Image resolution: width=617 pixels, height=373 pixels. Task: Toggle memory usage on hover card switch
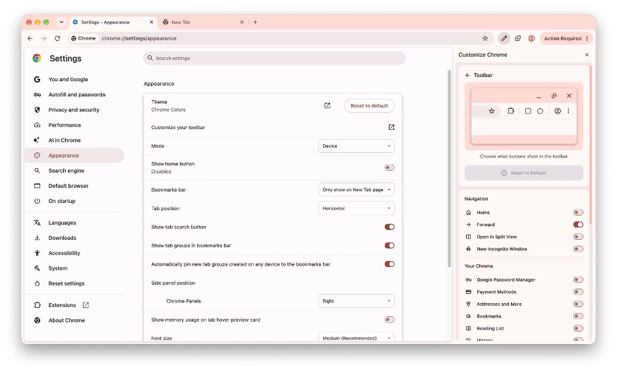[x=389, y=320]
